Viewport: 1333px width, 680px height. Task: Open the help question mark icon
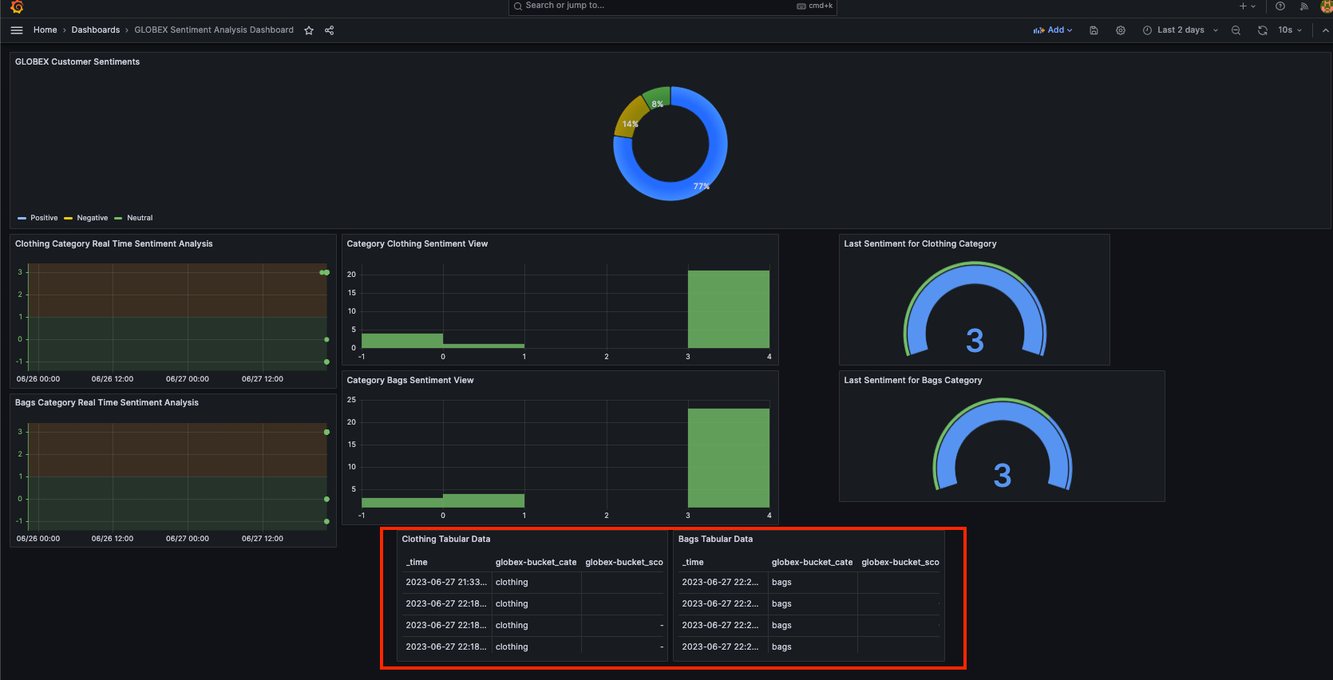[1280, 6]
